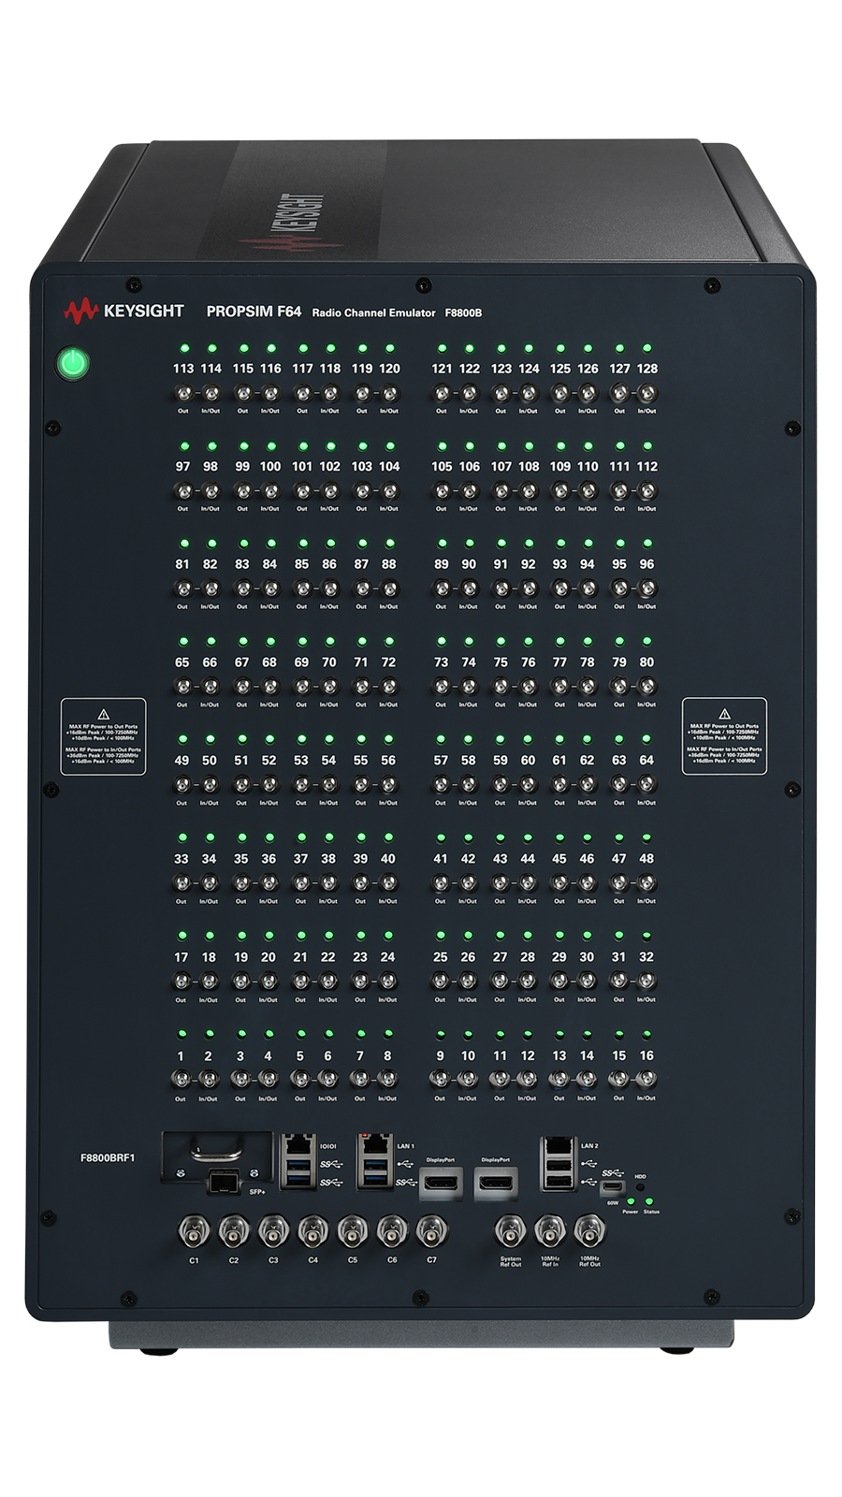Click the LAN 2 Ethernet port
This screenshot has height=1497, width=842.
559,1147
